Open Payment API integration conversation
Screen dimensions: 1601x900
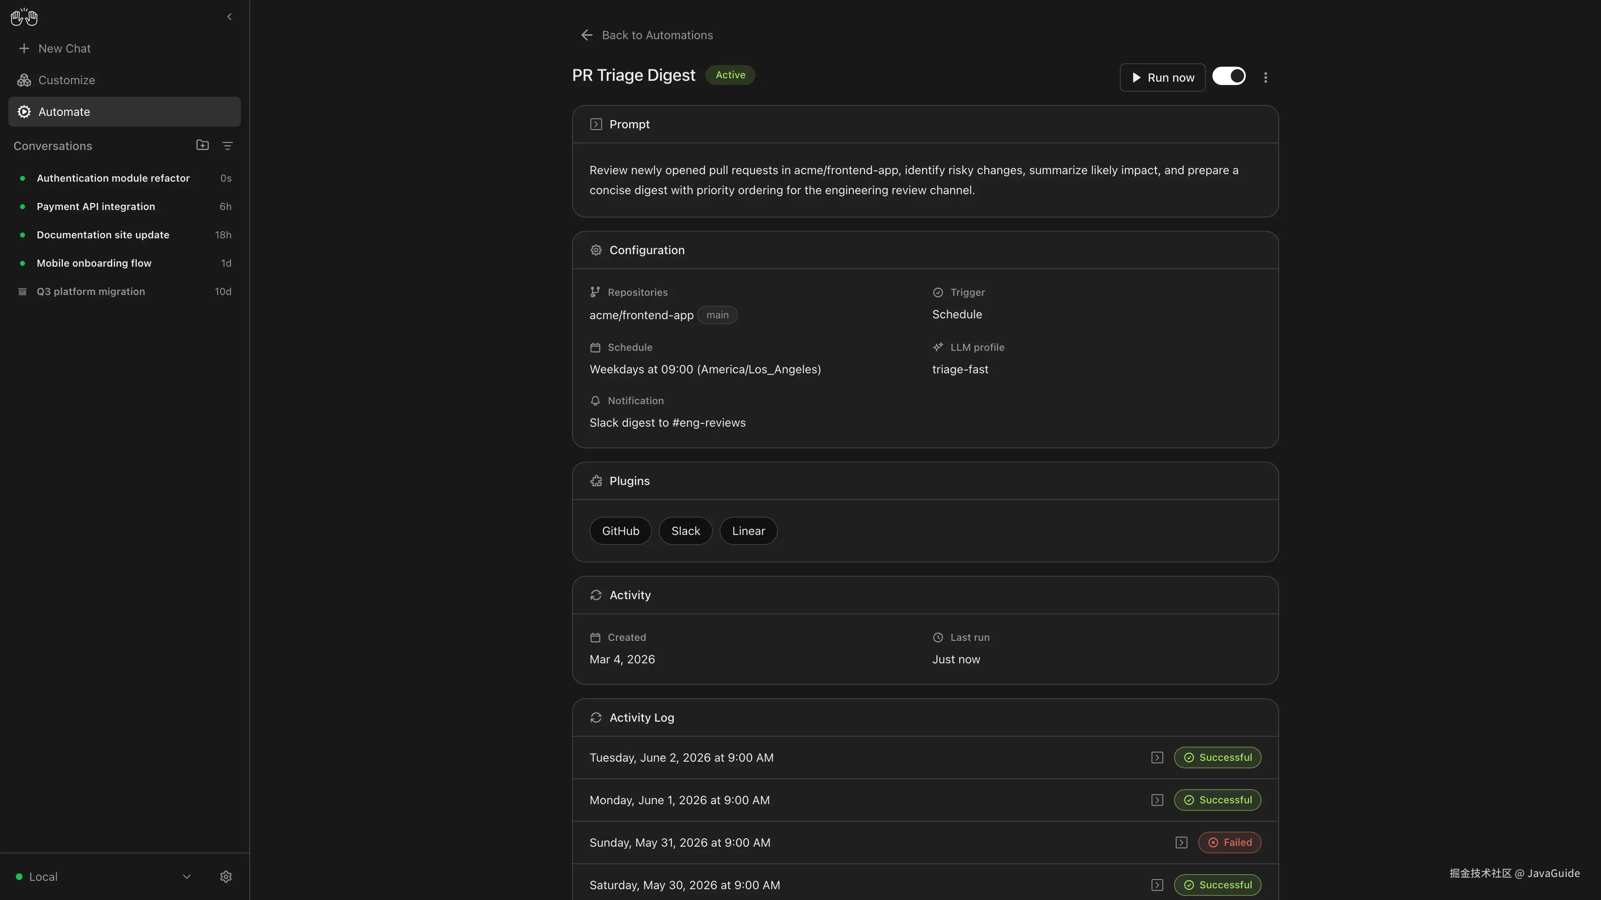click(x=124, y=207)
